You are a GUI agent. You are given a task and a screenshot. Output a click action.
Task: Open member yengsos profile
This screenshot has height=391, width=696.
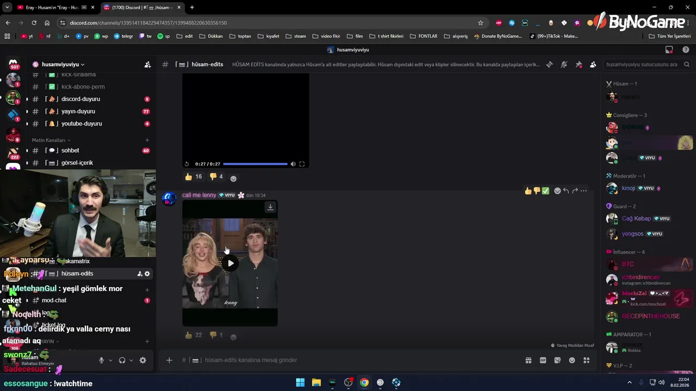click(648, 234)
